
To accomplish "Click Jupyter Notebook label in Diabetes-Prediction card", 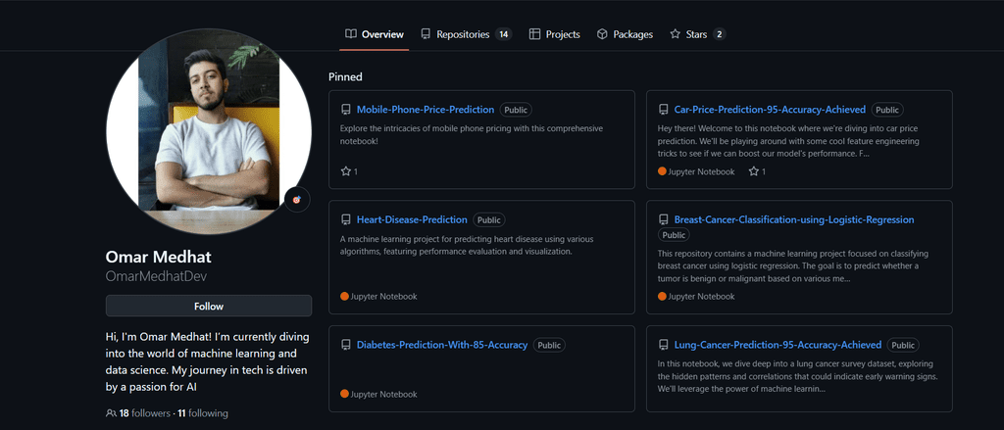I will [383, 394].
